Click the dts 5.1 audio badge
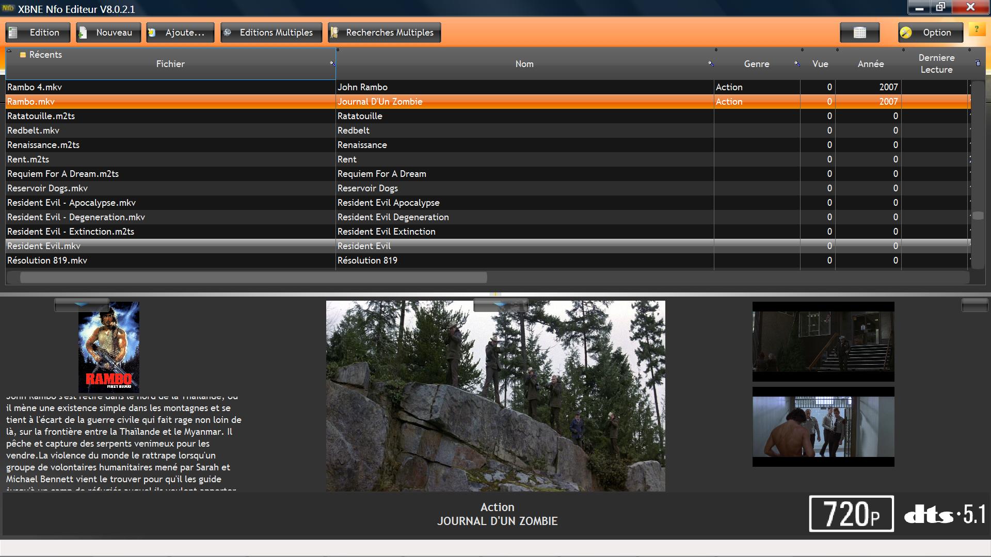The image size is (991, 557). pyautogui.click(x=945, y=515)
